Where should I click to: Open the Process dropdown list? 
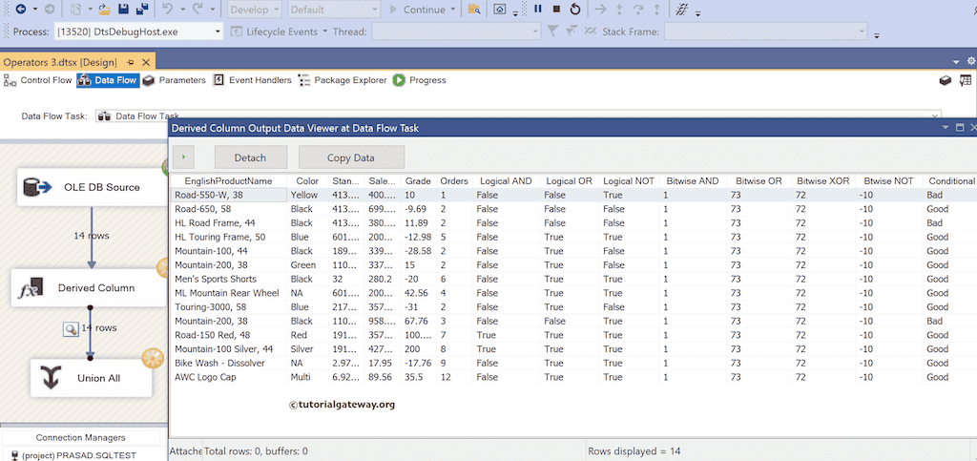click(218, 31)
